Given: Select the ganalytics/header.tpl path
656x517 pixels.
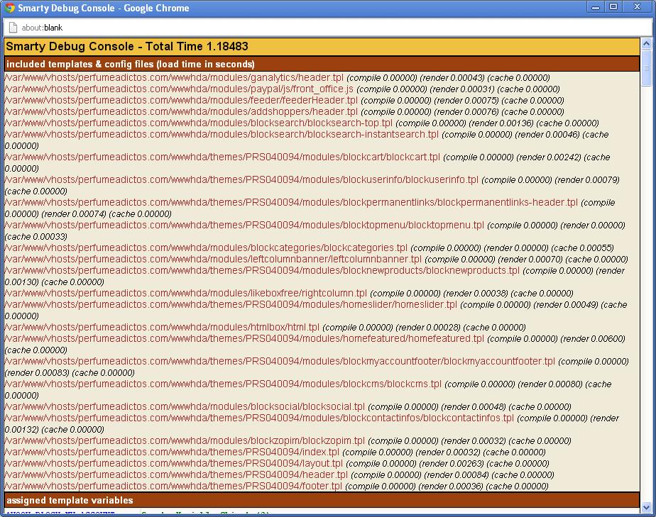Looking at the screenshot, I should click(174, 78).
